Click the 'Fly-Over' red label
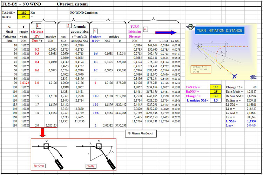Viewport: 263px width, 175px height. pyautogui.click(x=39, y=166)
